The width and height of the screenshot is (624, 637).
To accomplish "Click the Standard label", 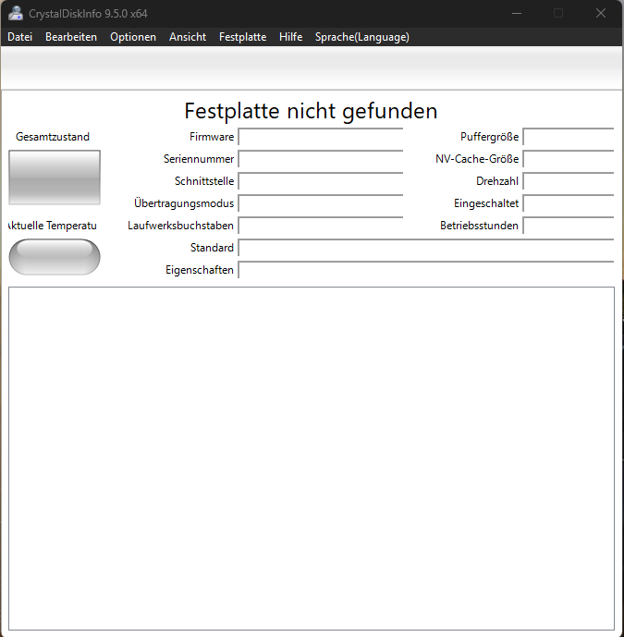I will [x=212, y=248].
